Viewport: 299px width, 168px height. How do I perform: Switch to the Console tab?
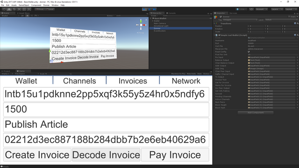click(x=171, y=13)
